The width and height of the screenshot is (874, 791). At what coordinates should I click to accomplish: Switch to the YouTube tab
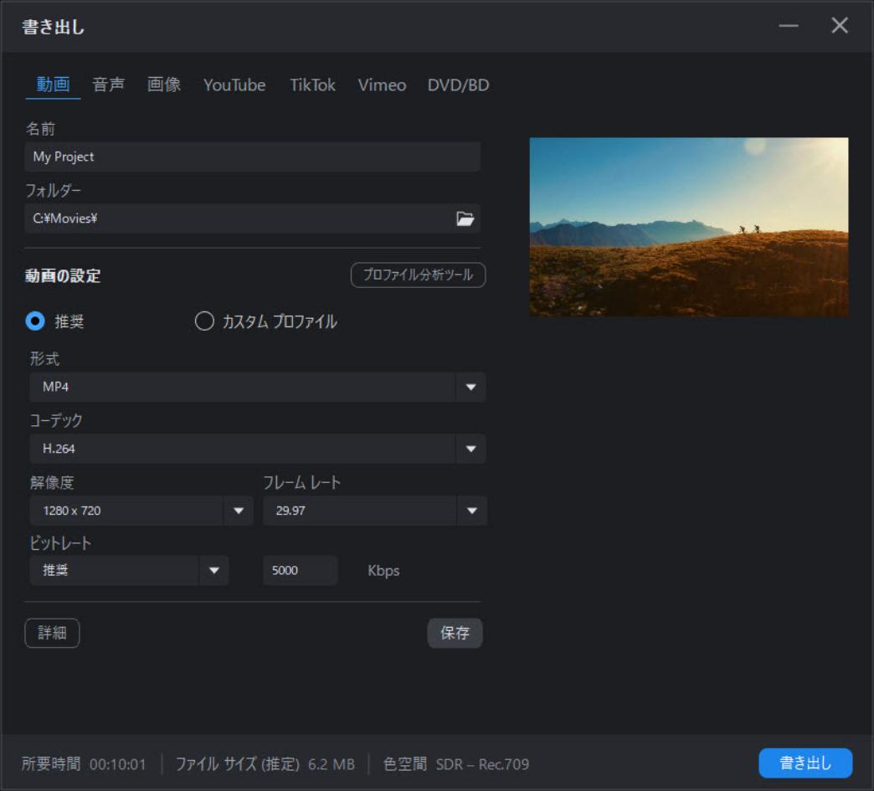point(234,85)
